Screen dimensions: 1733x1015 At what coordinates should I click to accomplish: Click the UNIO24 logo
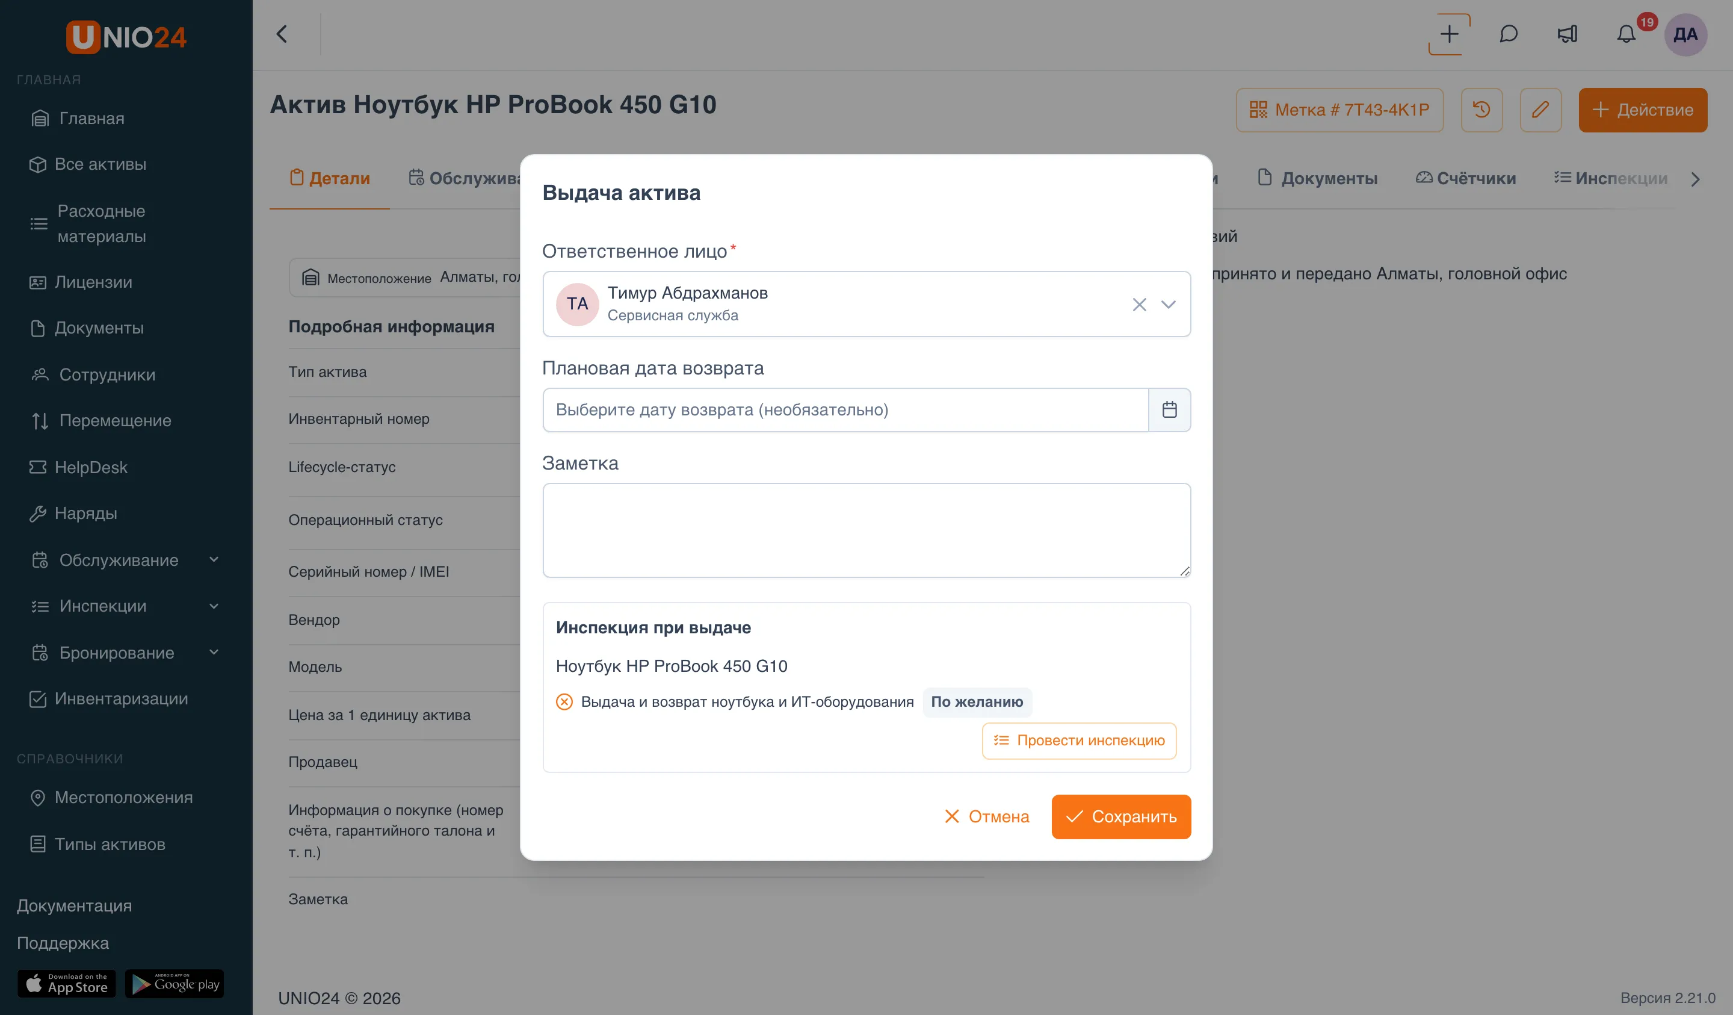coord(126,37)
